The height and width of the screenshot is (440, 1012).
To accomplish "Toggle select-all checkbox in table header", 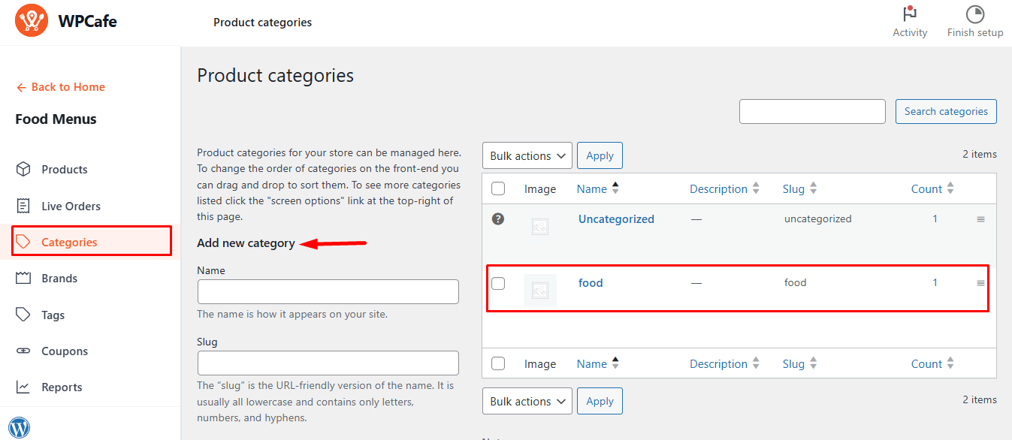I will (x=498, y=188).
